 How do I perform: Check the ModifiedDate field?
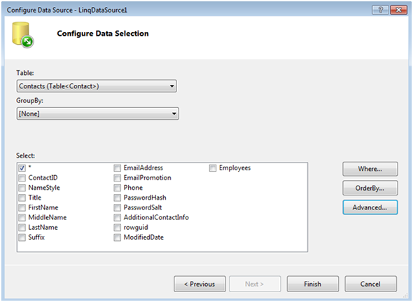pos(117,238)
